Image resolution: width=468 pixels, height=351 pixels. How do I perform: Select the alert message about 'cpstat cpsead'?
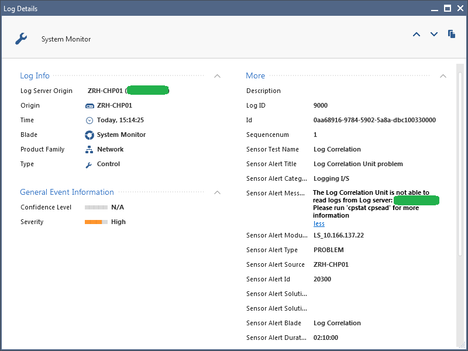[x=376, y=204]
